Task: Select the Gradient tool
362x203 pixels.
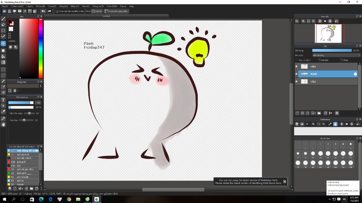Action: tap(3, 62)
